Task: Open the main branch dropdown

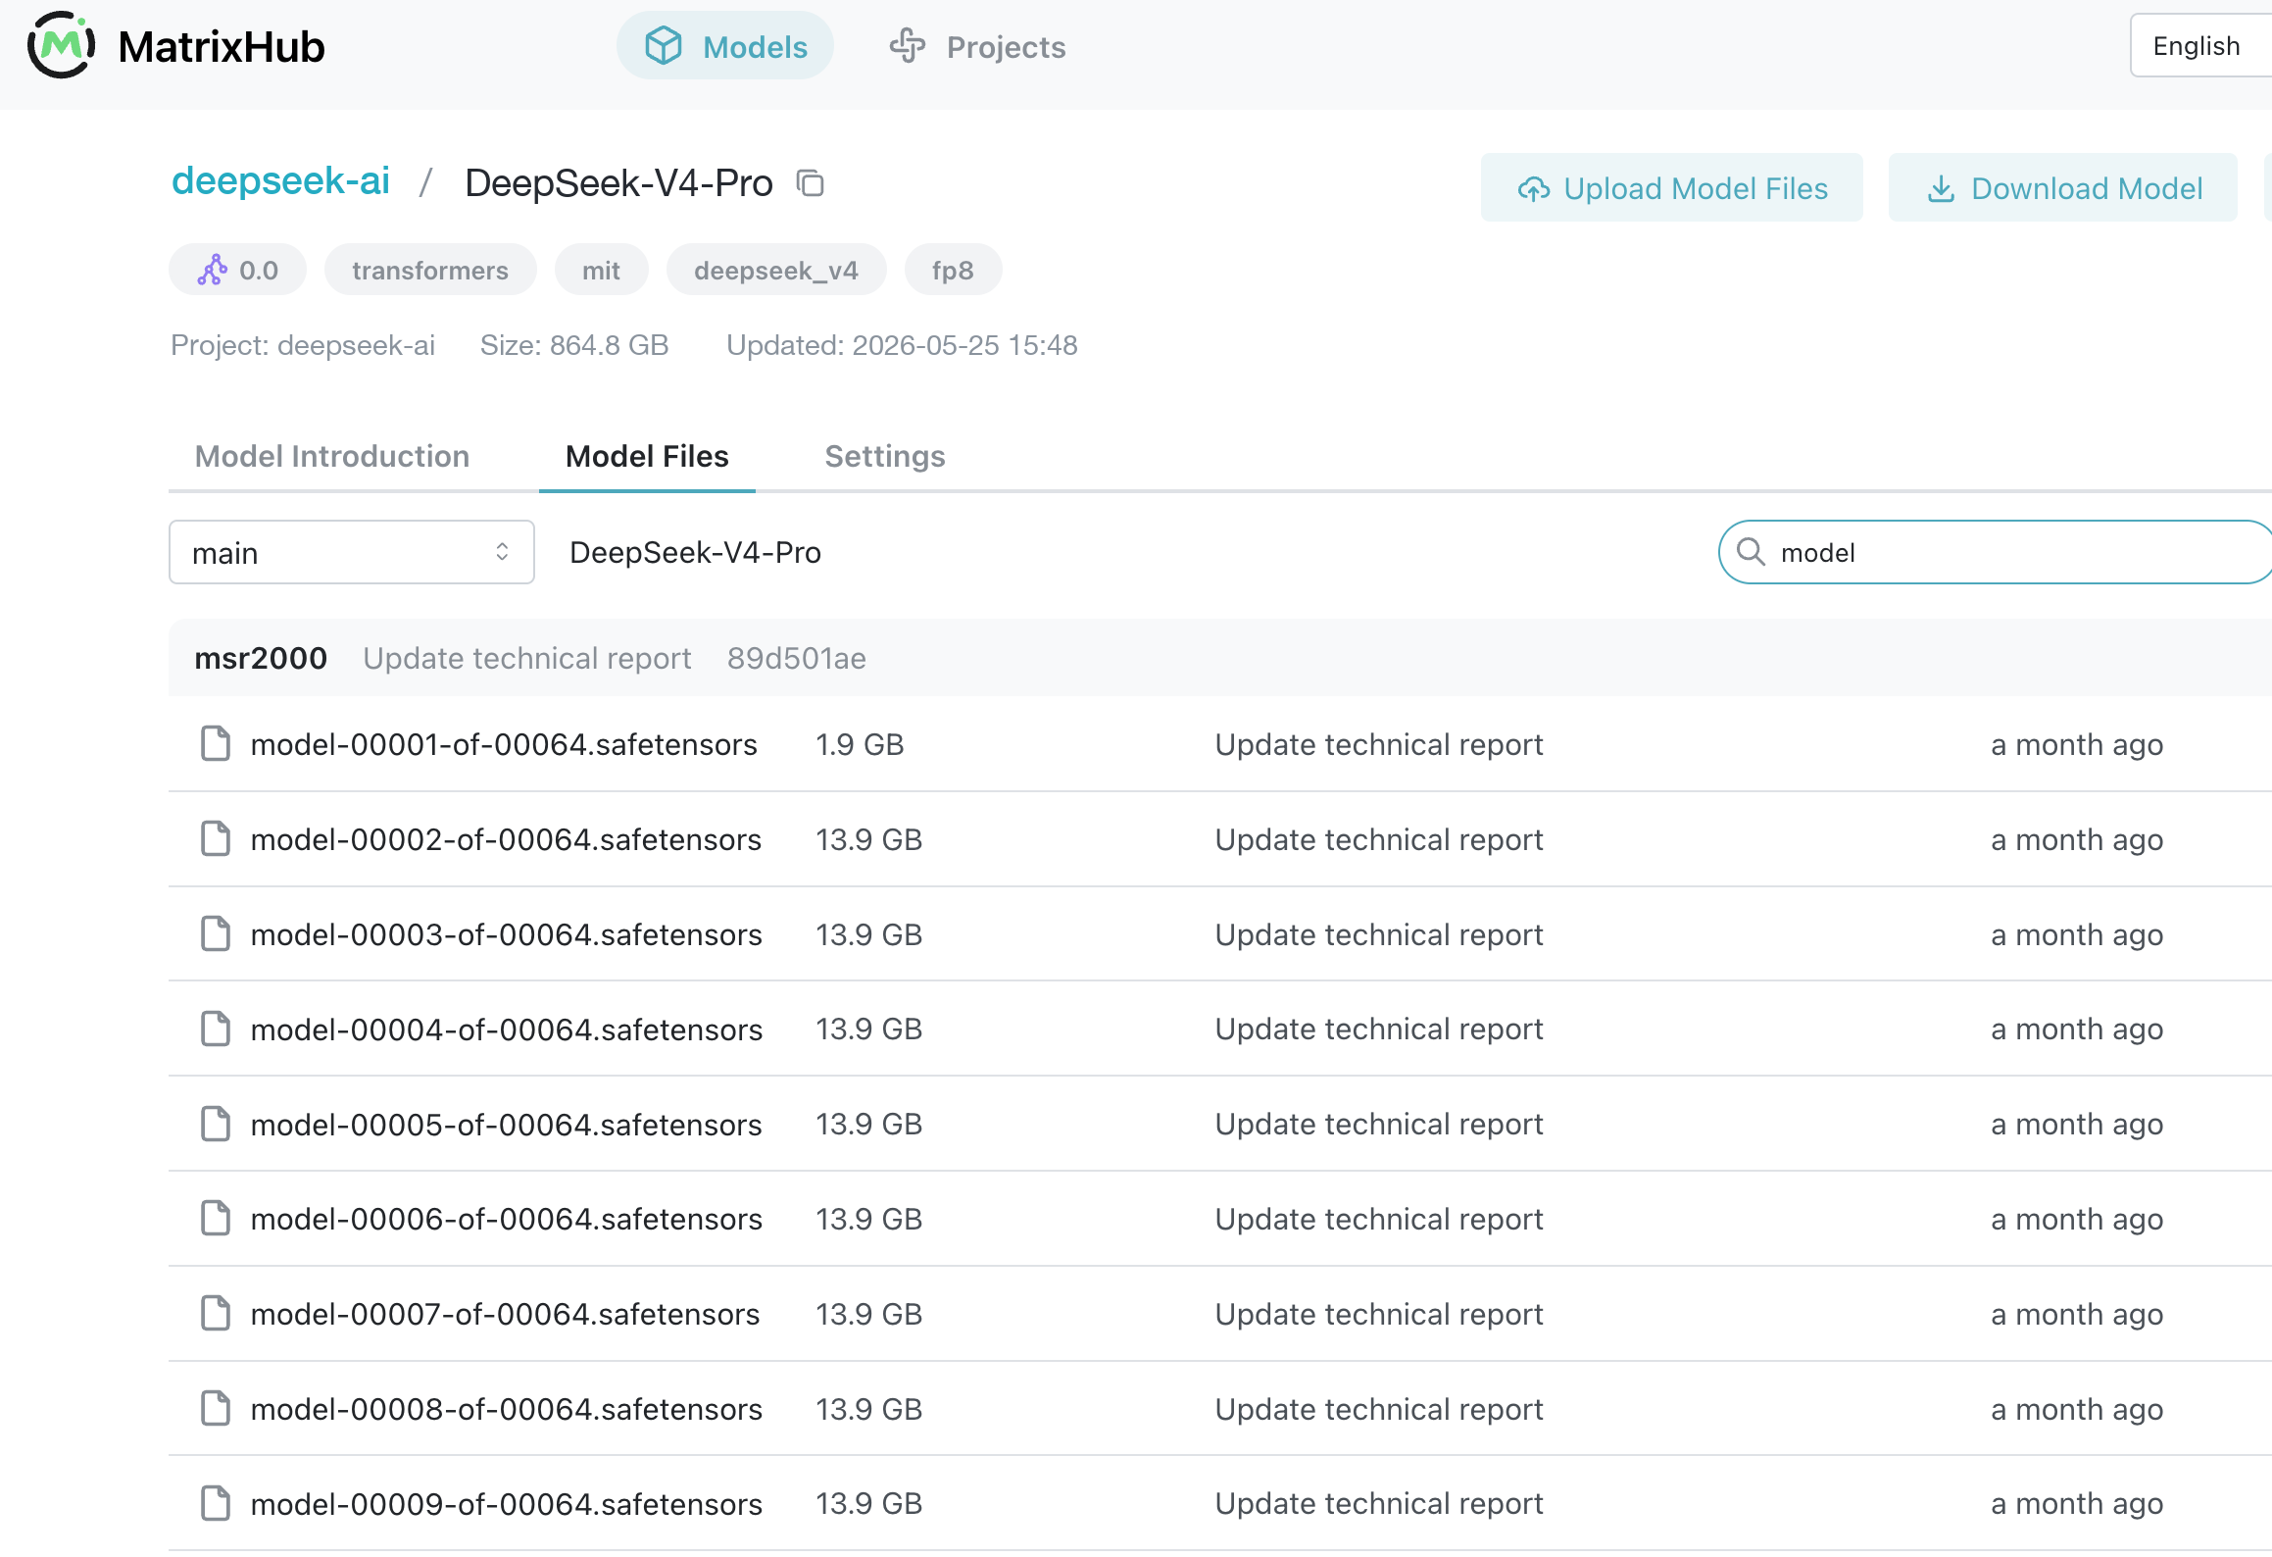Action: pyautogui.click(x=352, y=552)
